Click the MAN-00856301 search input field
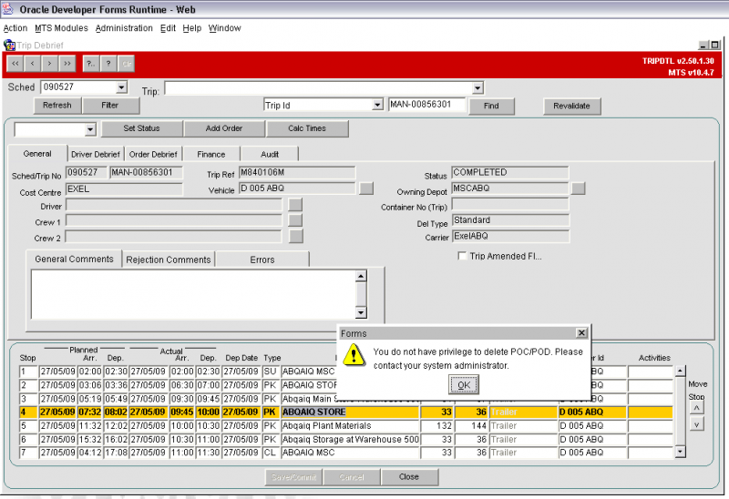This screenshot has height=499, width=729. point(426,105)
